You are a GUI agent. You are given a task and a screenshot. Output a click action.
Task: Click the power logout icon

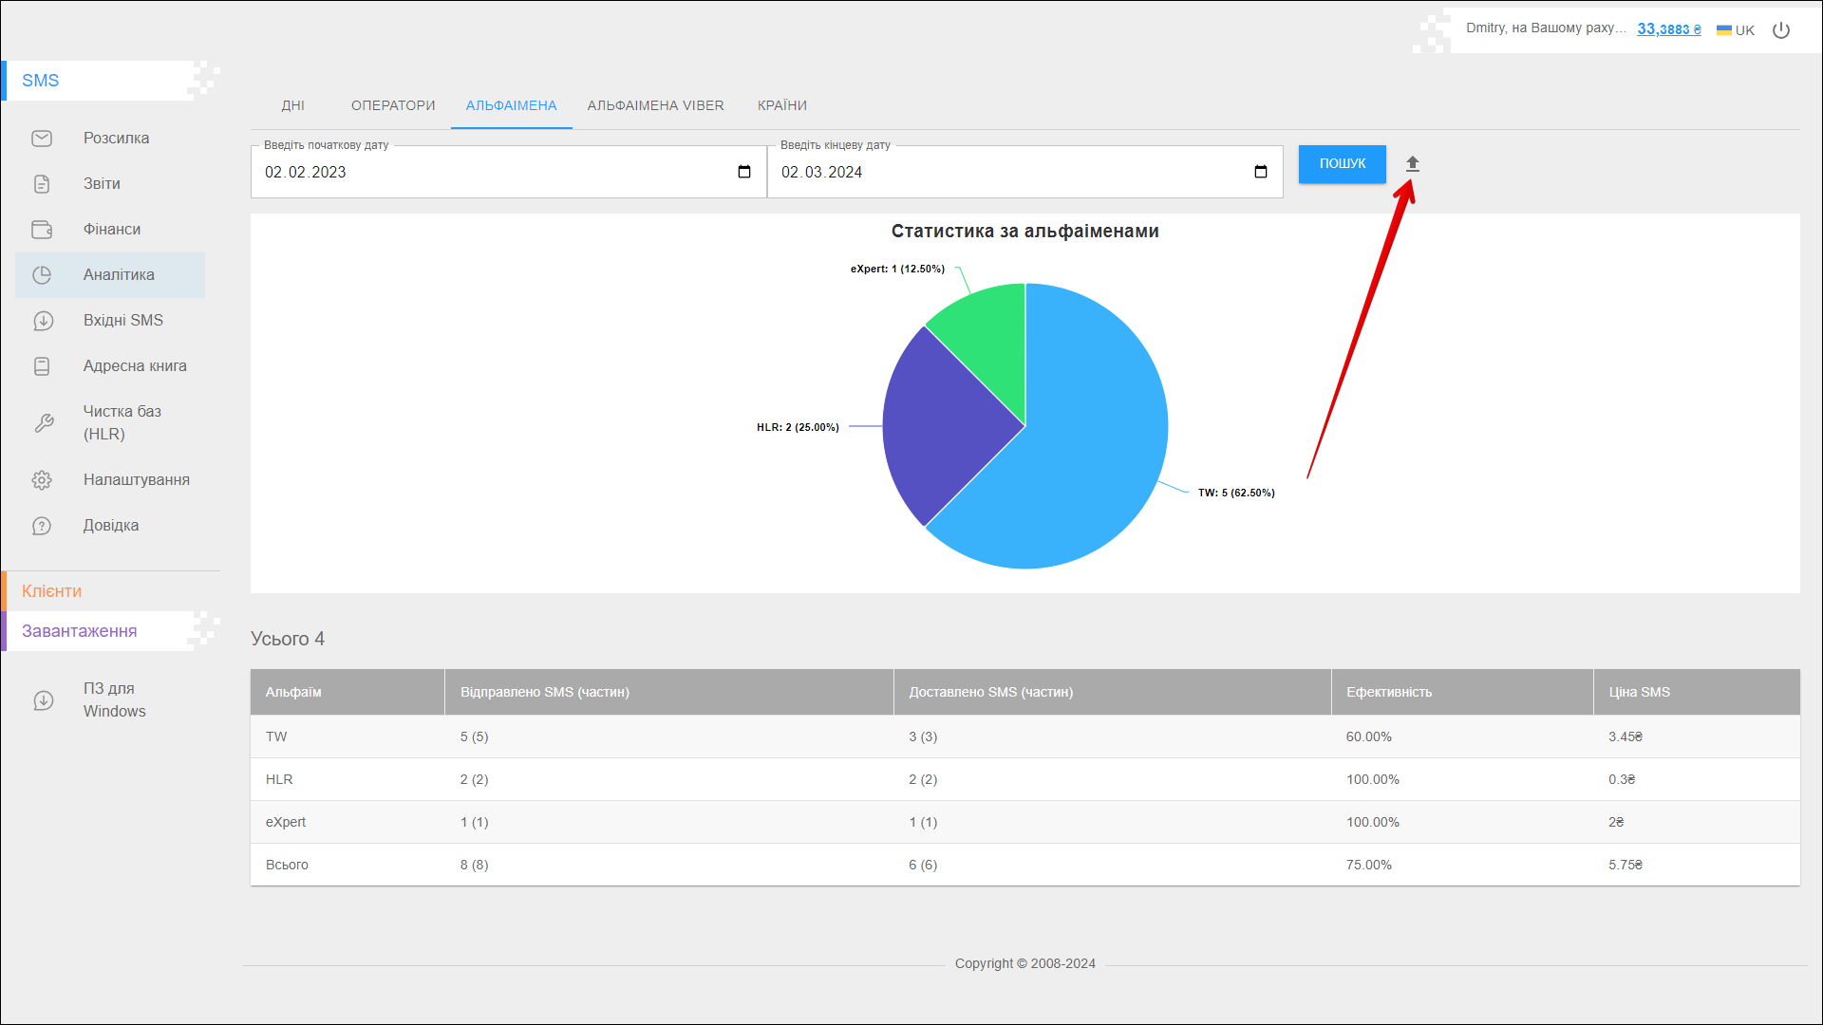pyautogui.click(x=1781, y=30)
